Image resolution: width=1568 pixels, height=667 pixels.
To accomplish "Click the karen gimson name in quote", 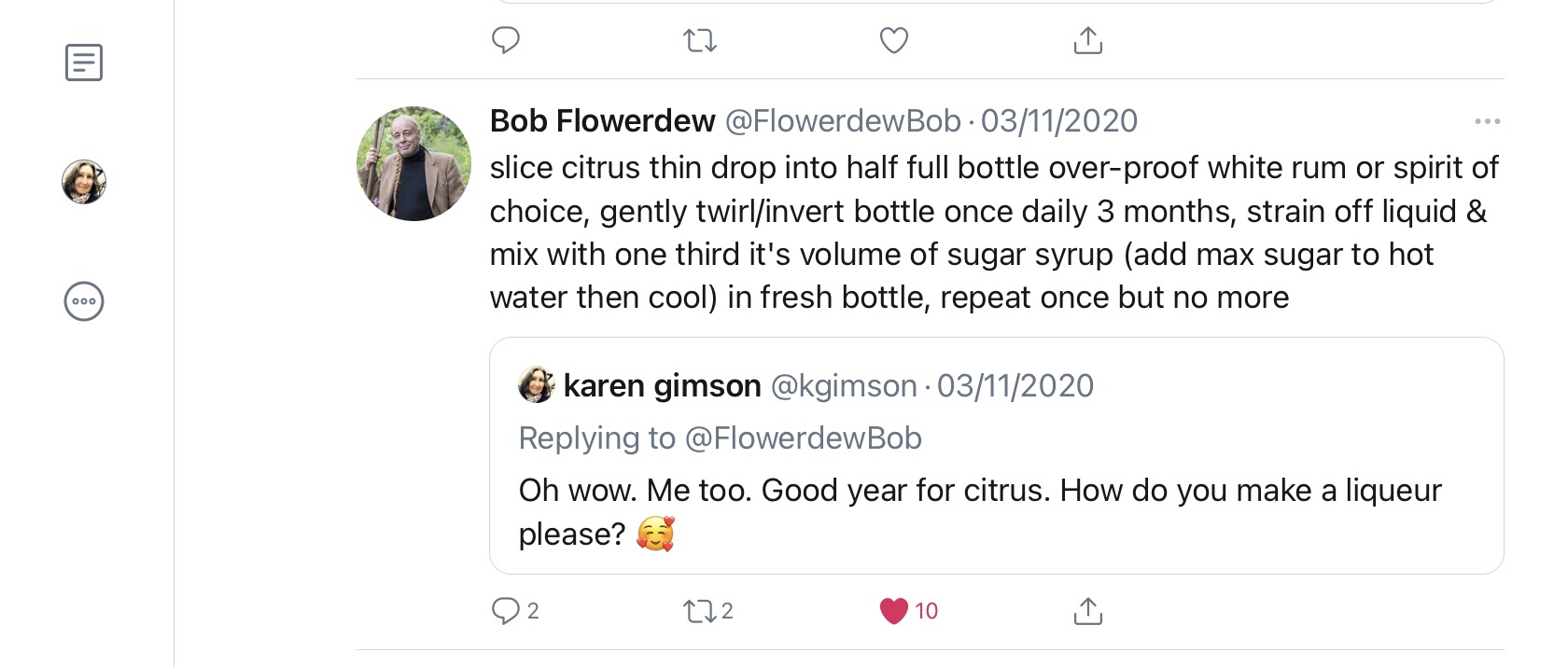I will click(x=663, y=385).
